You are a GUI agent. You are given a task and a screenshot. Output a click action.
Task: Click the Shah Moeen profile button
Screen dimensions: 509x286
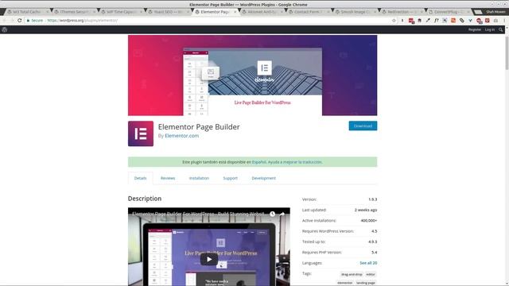click(495, 12)
